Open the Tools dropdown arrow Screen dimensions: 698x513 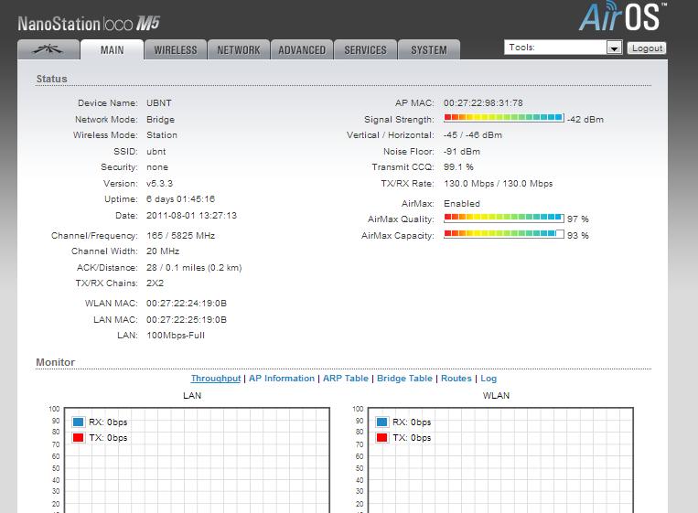click(614, 48)
